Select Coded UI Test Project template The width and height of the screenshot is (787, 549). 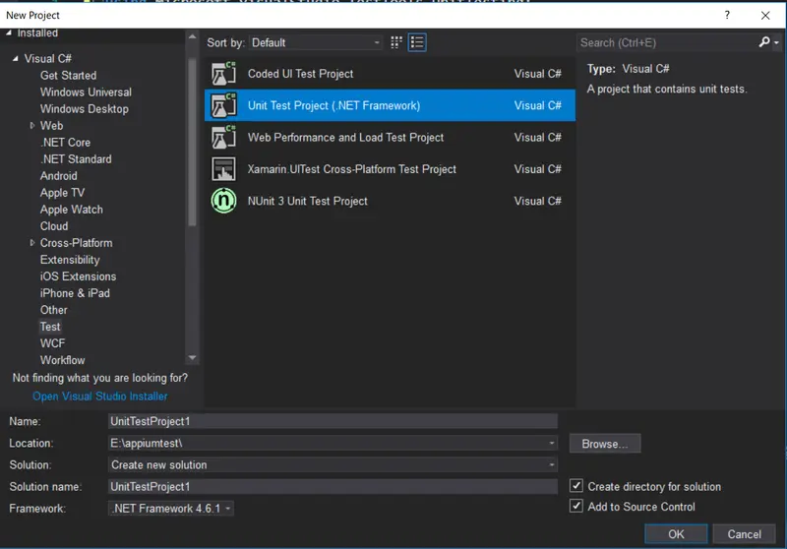pyautogui.click(x=390, y=73)
